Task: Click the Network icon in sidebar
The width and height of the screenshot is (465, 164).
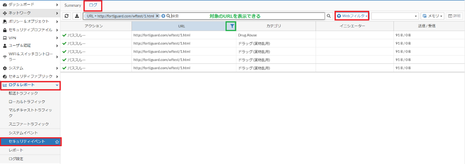Action: pos(5,13)
